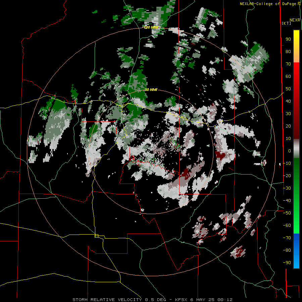Image resolution: width=302 pixels, height=302 pixels.
Task: Pick the blue bottom segment of velocity scale
Action: (296, 251)
